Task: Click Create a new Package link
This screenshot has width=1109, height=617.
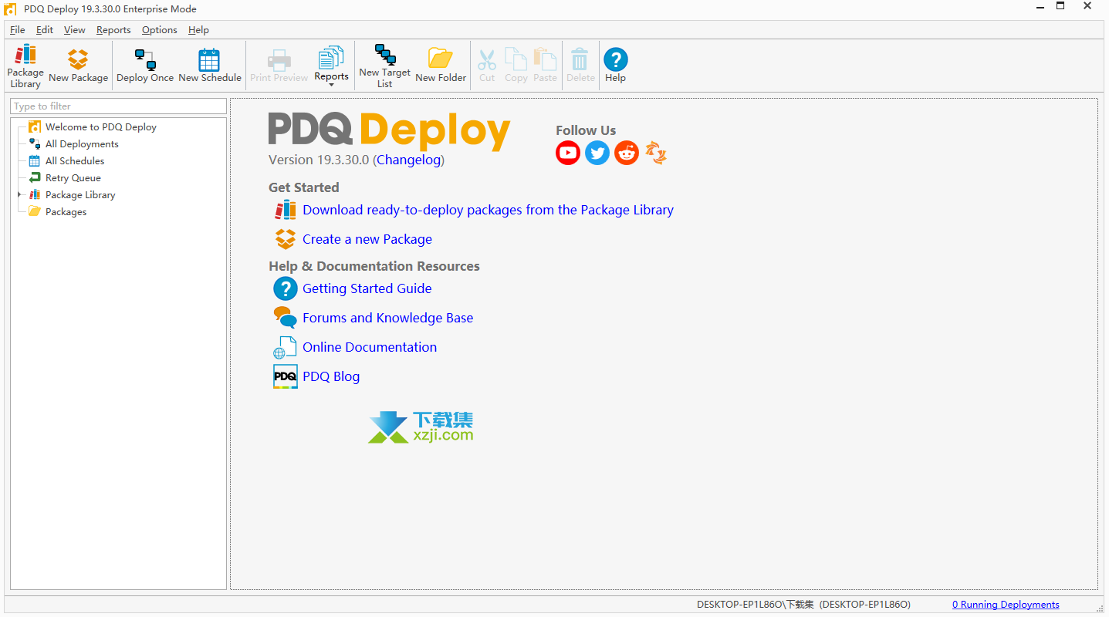Action: click(367, 239)
